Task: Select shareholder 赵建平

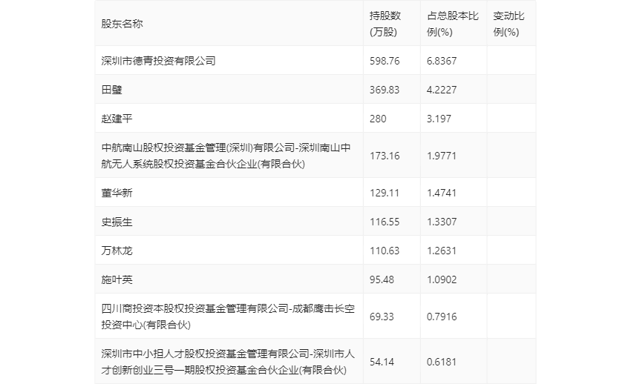Action: point(117,119)
